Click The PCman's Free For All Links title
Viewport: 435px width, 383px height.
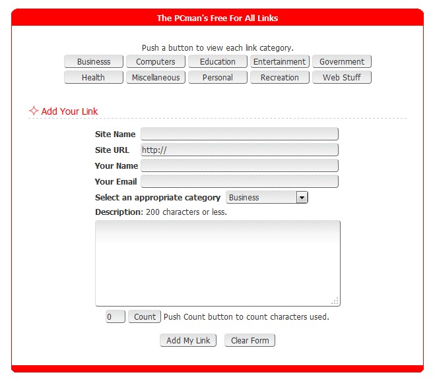point(218,18)
